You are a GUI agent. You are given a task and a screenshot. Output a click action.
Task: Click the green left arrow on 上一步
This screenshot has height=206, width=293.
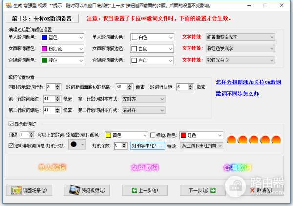(134, 190)
